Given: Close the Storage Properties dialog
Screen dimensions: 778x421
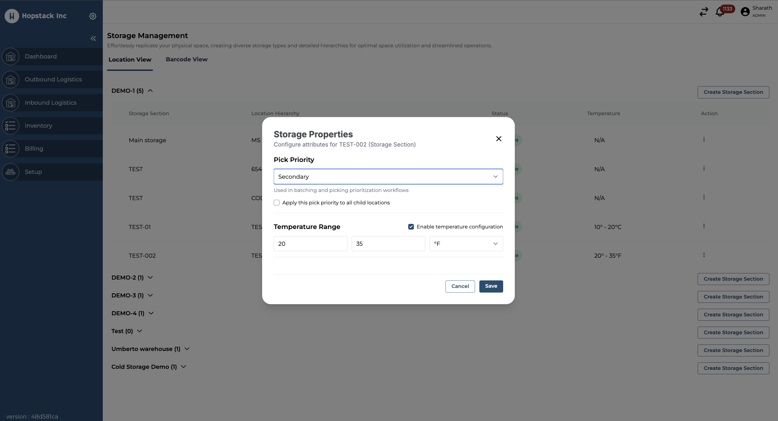Looking at the screenshot, I should [x=499, y=139].
